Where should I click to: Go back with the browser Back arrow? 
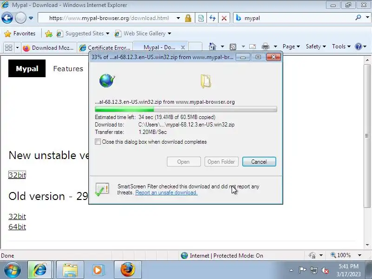(x=7, y=18)
